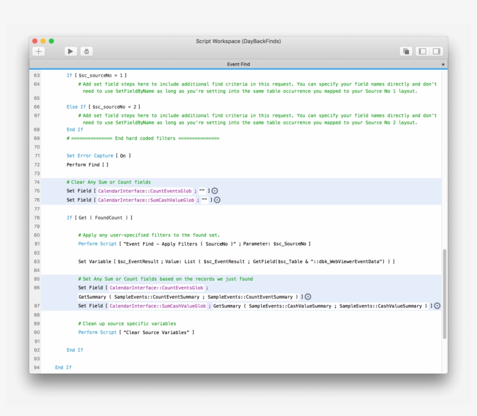Screen dimensions: 477x416
Task: Toggle the right pane visibility
Action: (x=436, y=51)
